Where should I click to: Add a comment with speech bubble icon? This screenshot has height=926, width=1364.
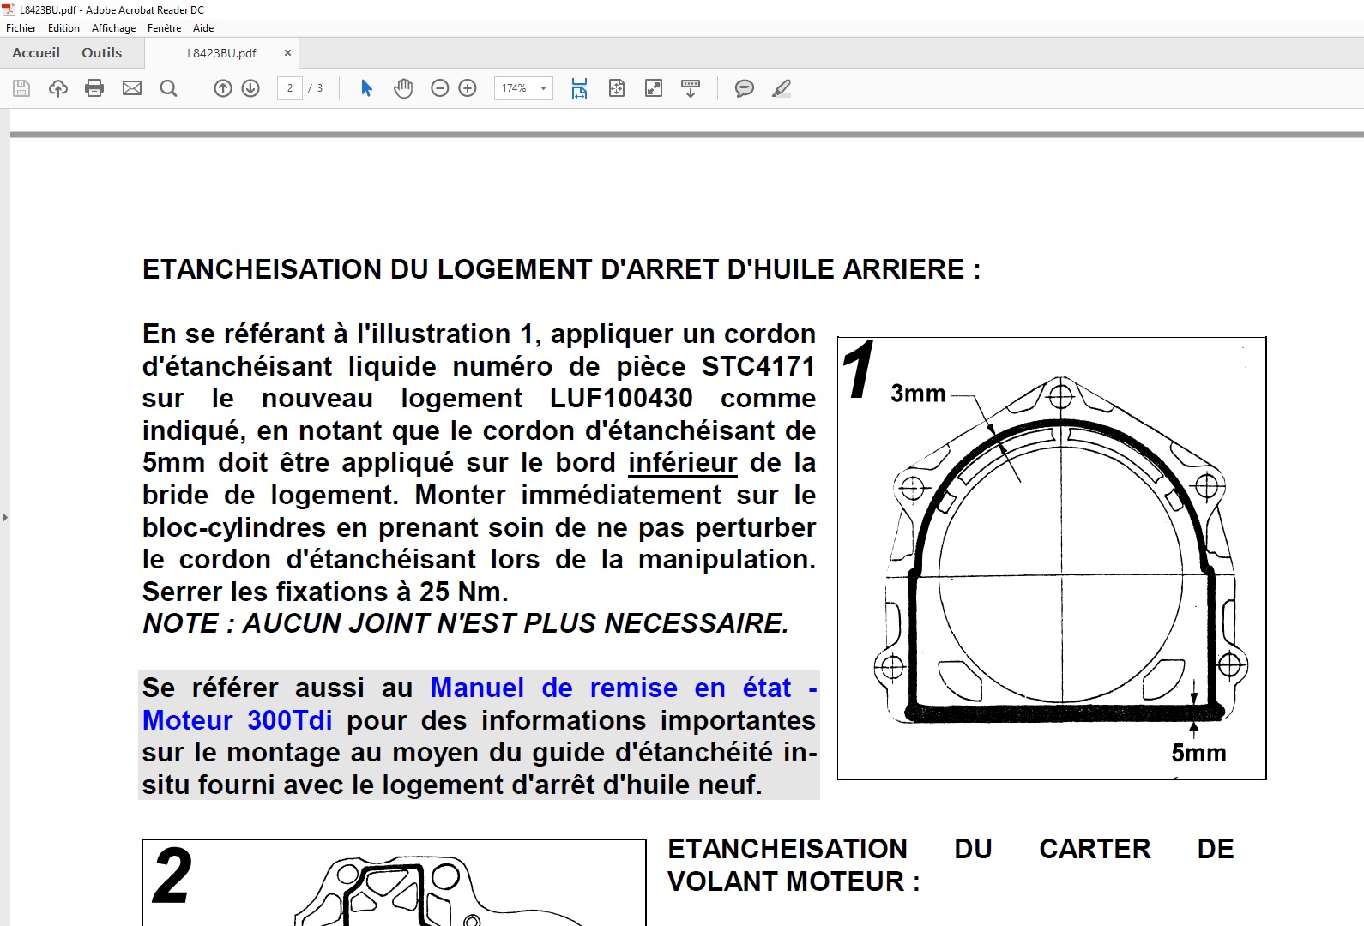pos(745,88)
